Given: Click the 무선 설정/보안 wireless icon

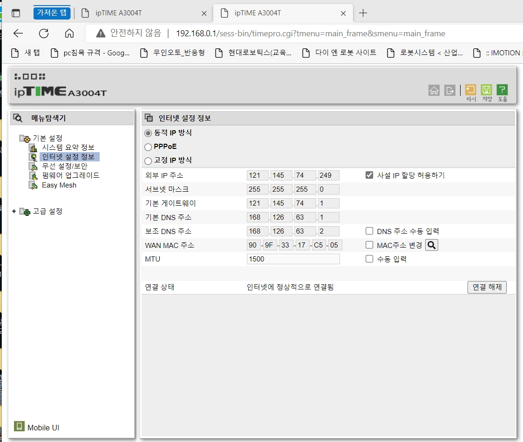Looking at the screenshot, I should [x=33, y=167].
